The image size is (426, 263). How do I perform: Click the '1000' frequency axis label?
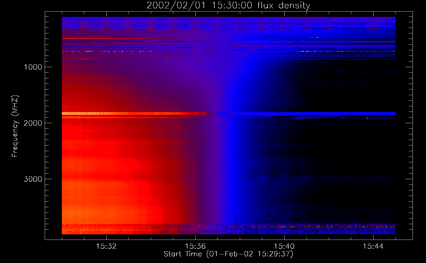pyautogui.click(x=33, y=67)
